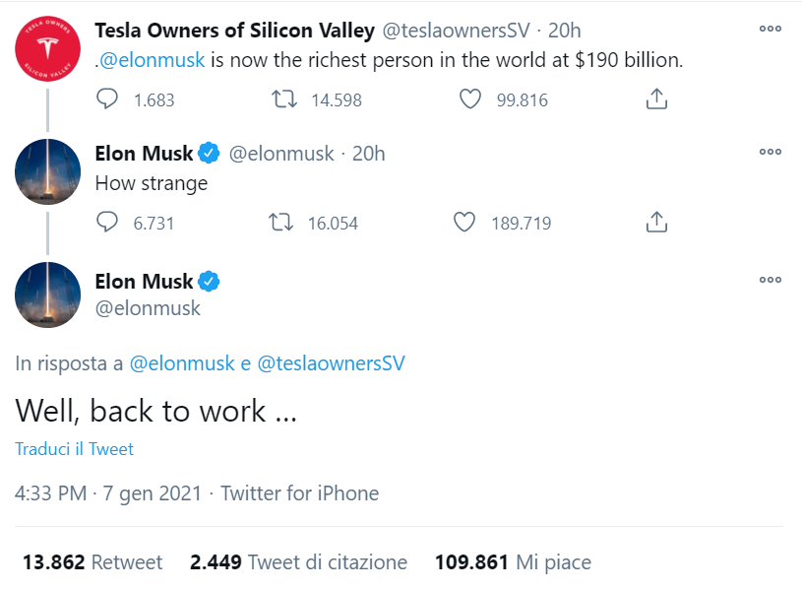Share the Tesla Owners of Silicon Valley tweet
This screenshot has width=802, height=590.
(656, 99)
